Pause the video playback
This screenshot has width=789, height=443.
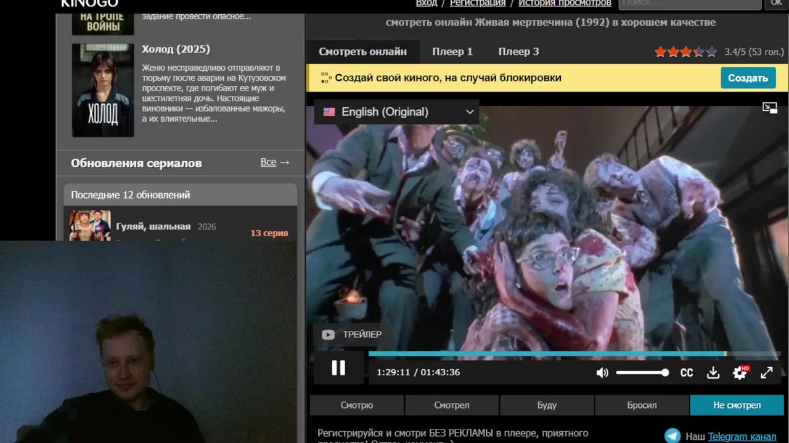click(338, 368)
